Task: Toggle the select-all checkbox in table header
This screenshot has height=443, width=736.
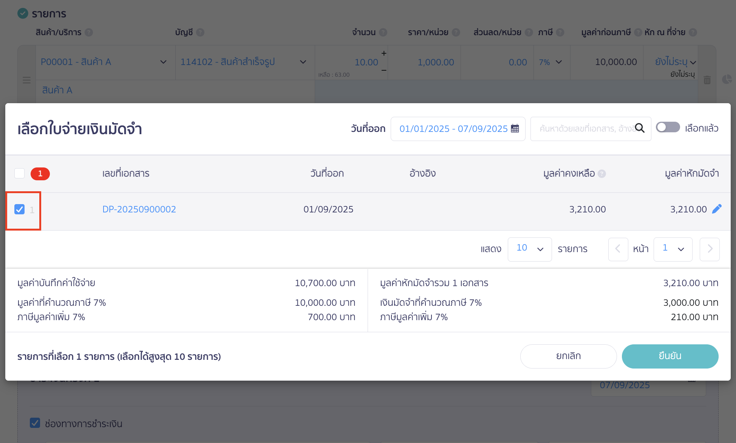Action: point(19,173)
